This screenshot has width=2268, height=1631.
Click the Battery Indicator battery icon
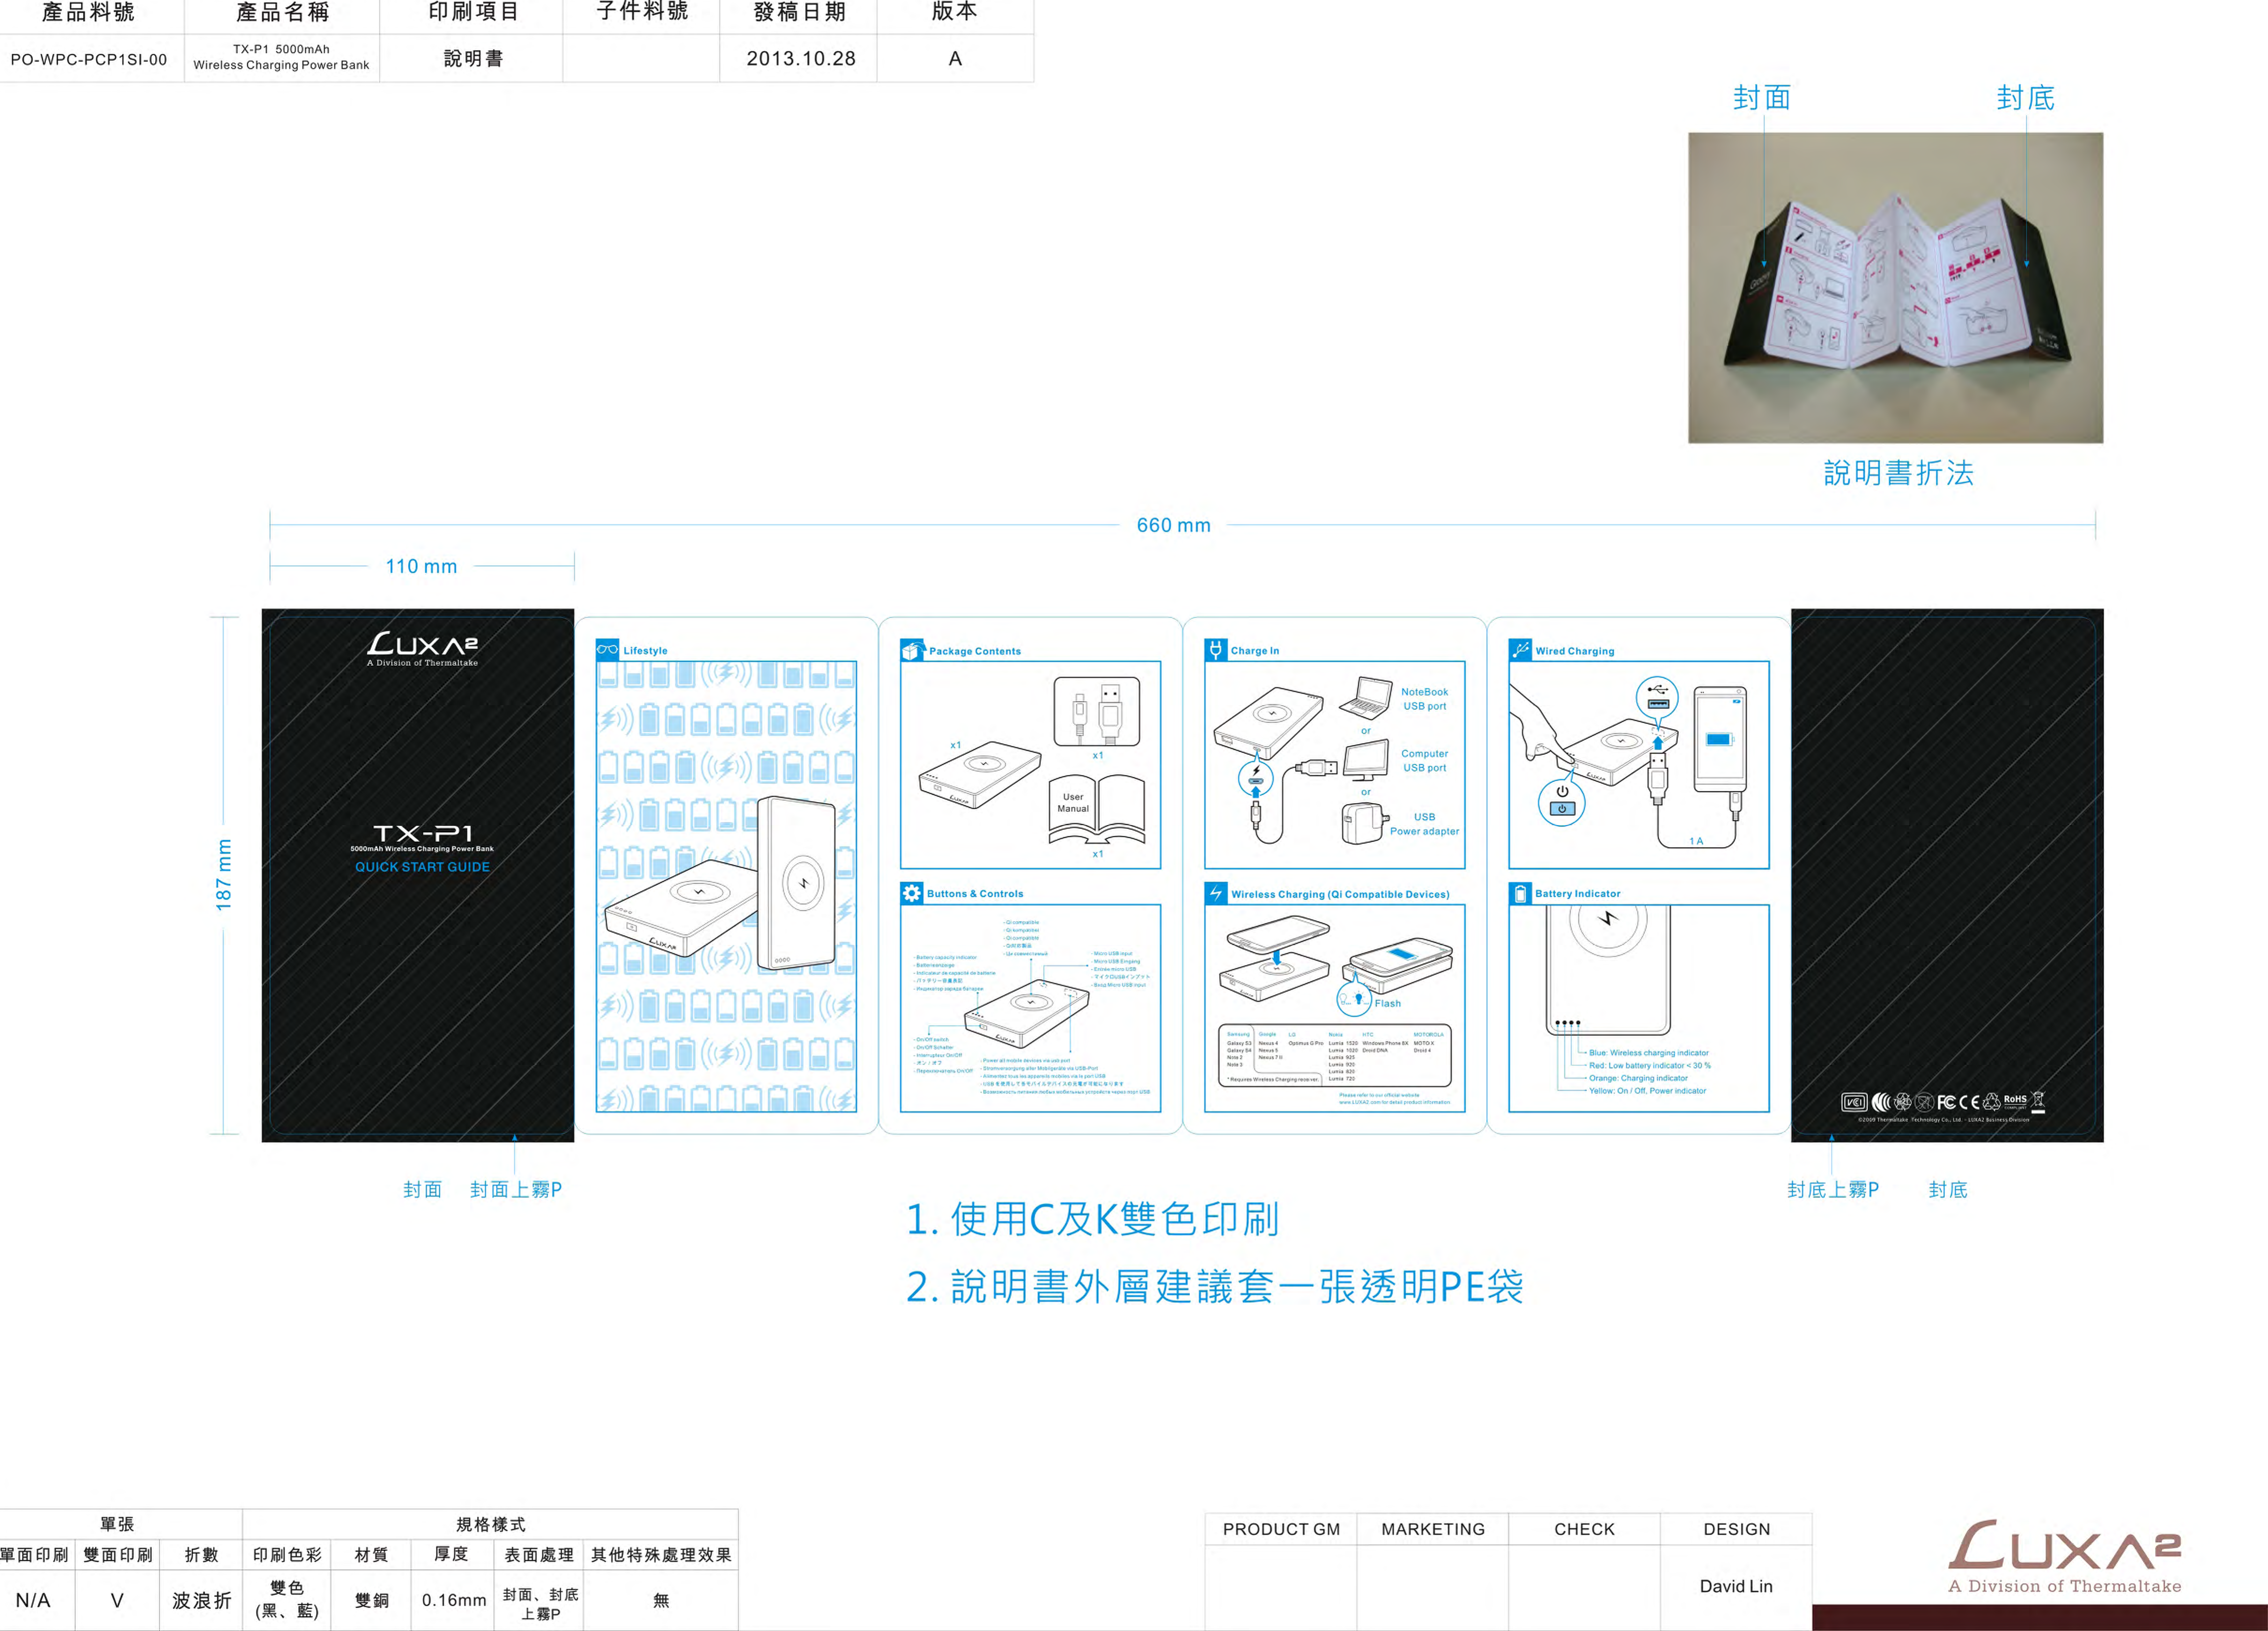(x=1520, y=893)
